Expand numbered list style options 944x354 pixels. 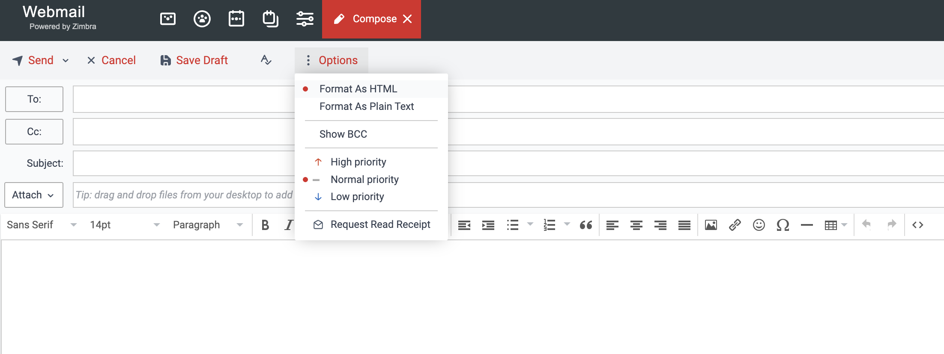click(567, 224)
